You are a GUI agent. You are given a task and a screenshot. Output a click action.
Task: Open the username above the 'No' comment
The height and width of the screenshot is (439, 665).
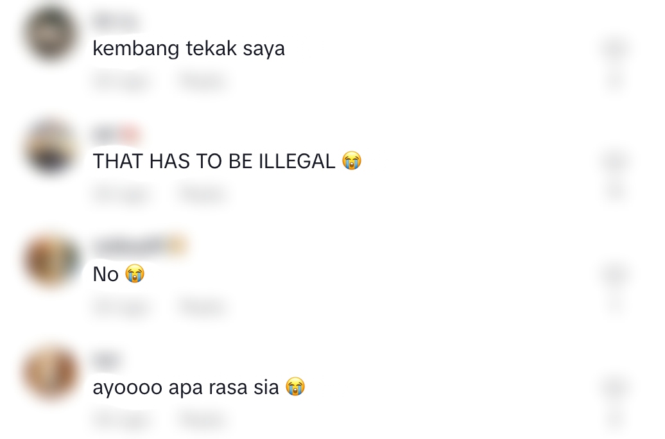[140, 246]
